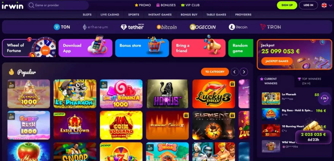Screen dimensions: 334x161
Task: Switch to Top Winners 24h tab
Action: (x=312, y=81)
